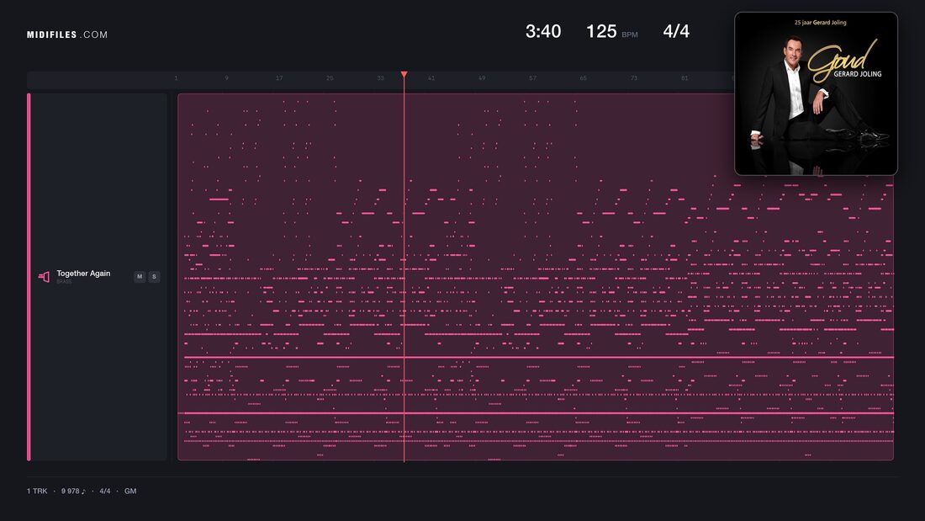Click the brass trumpet track icon

(x=44, y=276)
